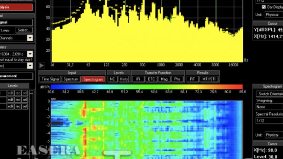The width and height of the screenshot is (283, 159).
Task: Click the third row rec button in Levels
Action: pos(18,106)
